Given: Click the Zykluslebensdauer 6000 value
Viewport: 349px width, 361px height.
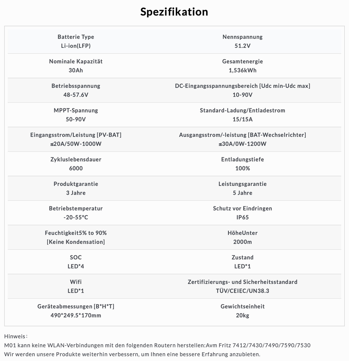Looking at the screenshot, I should tap(76, 168).
